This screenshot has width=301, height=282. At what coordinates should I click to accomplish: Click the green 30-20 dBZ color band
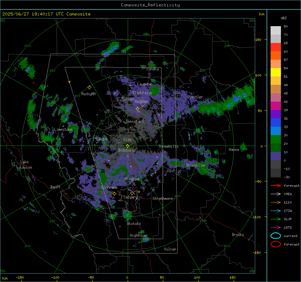276,139
